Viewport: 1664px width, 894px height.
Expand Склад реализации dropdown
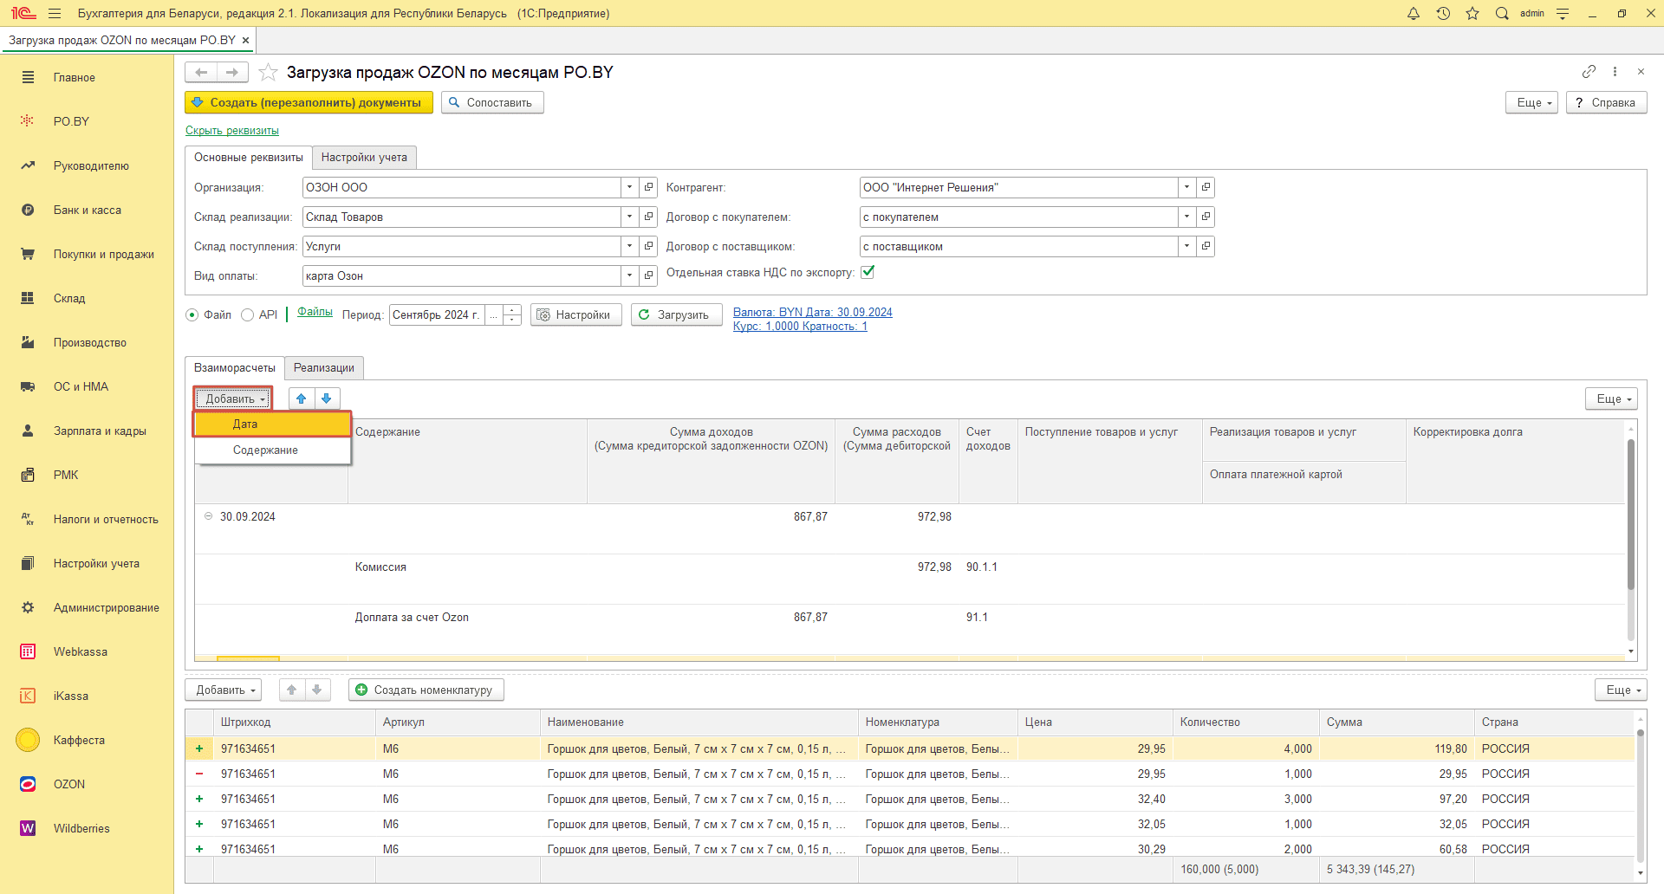pyautogui.click(x=630, y=217)
